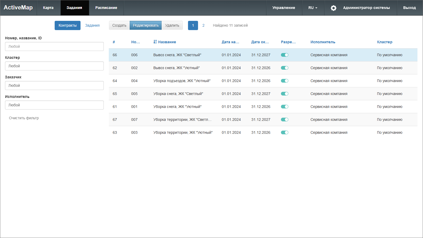Sort by Дата на... column header
Image resolution: width=423 pixels, height=238 pixels.
(231, 42)
